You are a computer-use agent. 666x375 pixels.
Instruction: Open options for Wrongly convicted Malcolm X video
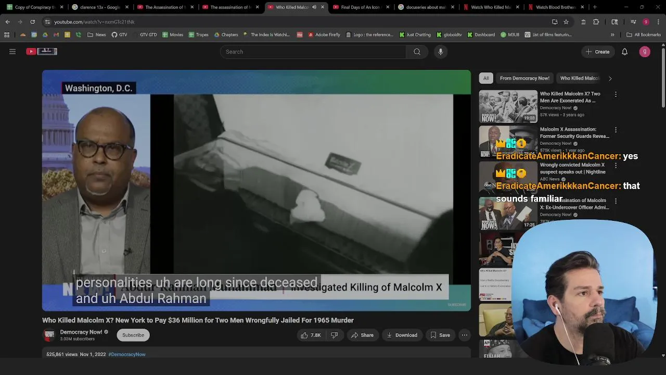616,165
